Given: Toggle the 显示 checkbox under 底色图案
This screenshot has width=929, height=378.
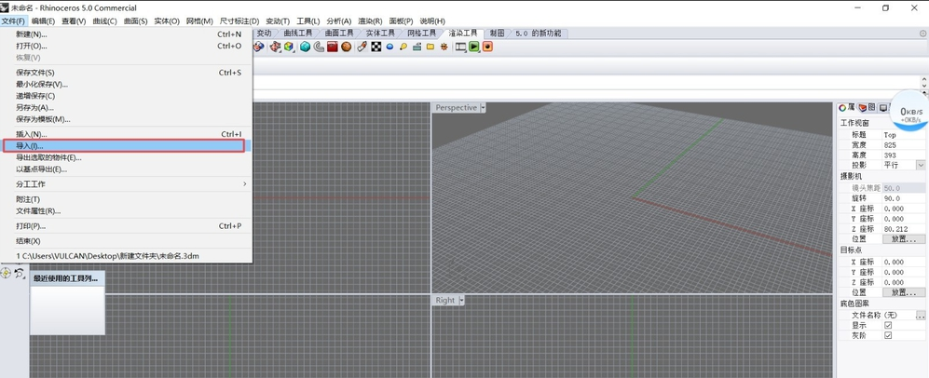Looking at the screenshot, I should point(888,325).
